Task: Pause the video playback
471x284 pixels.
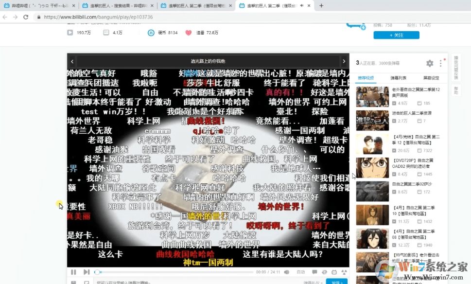Action: point(73,272)
